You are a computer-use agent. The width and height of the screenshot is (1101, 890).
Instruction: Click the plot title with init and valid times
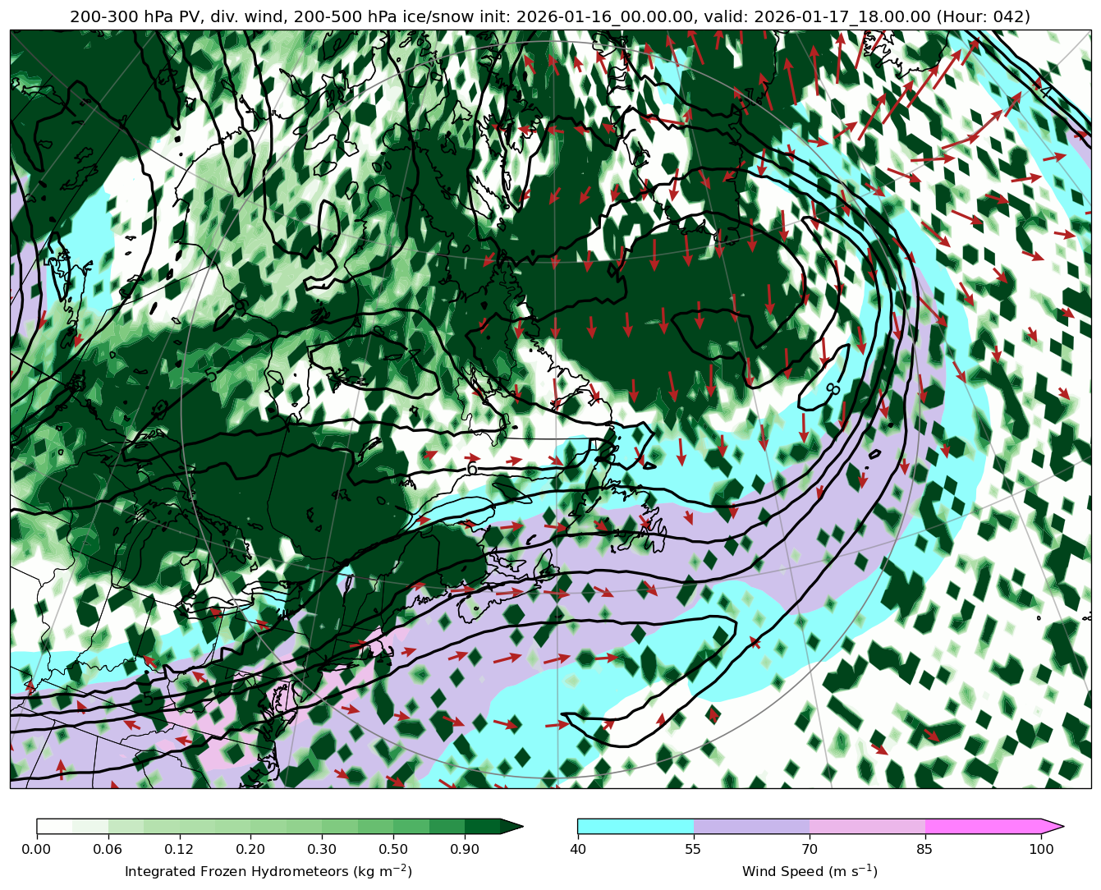(x=550, y=16)
